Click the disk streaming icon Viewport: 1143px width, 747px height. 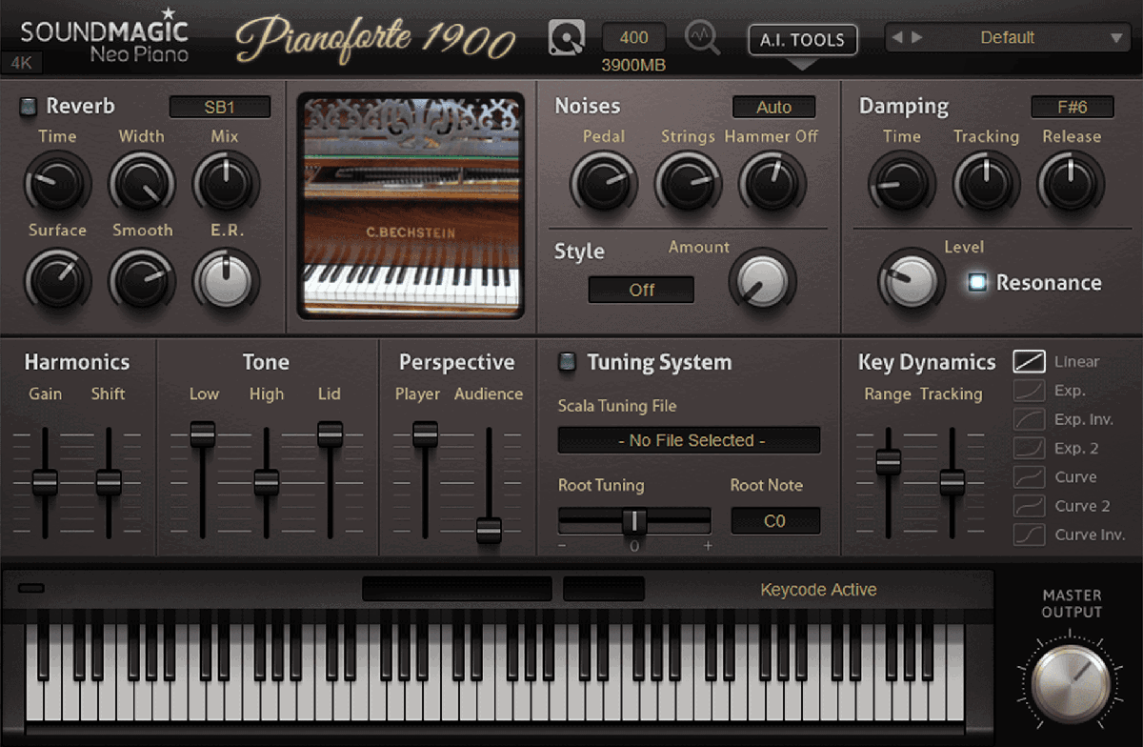[x=566, y=38]
